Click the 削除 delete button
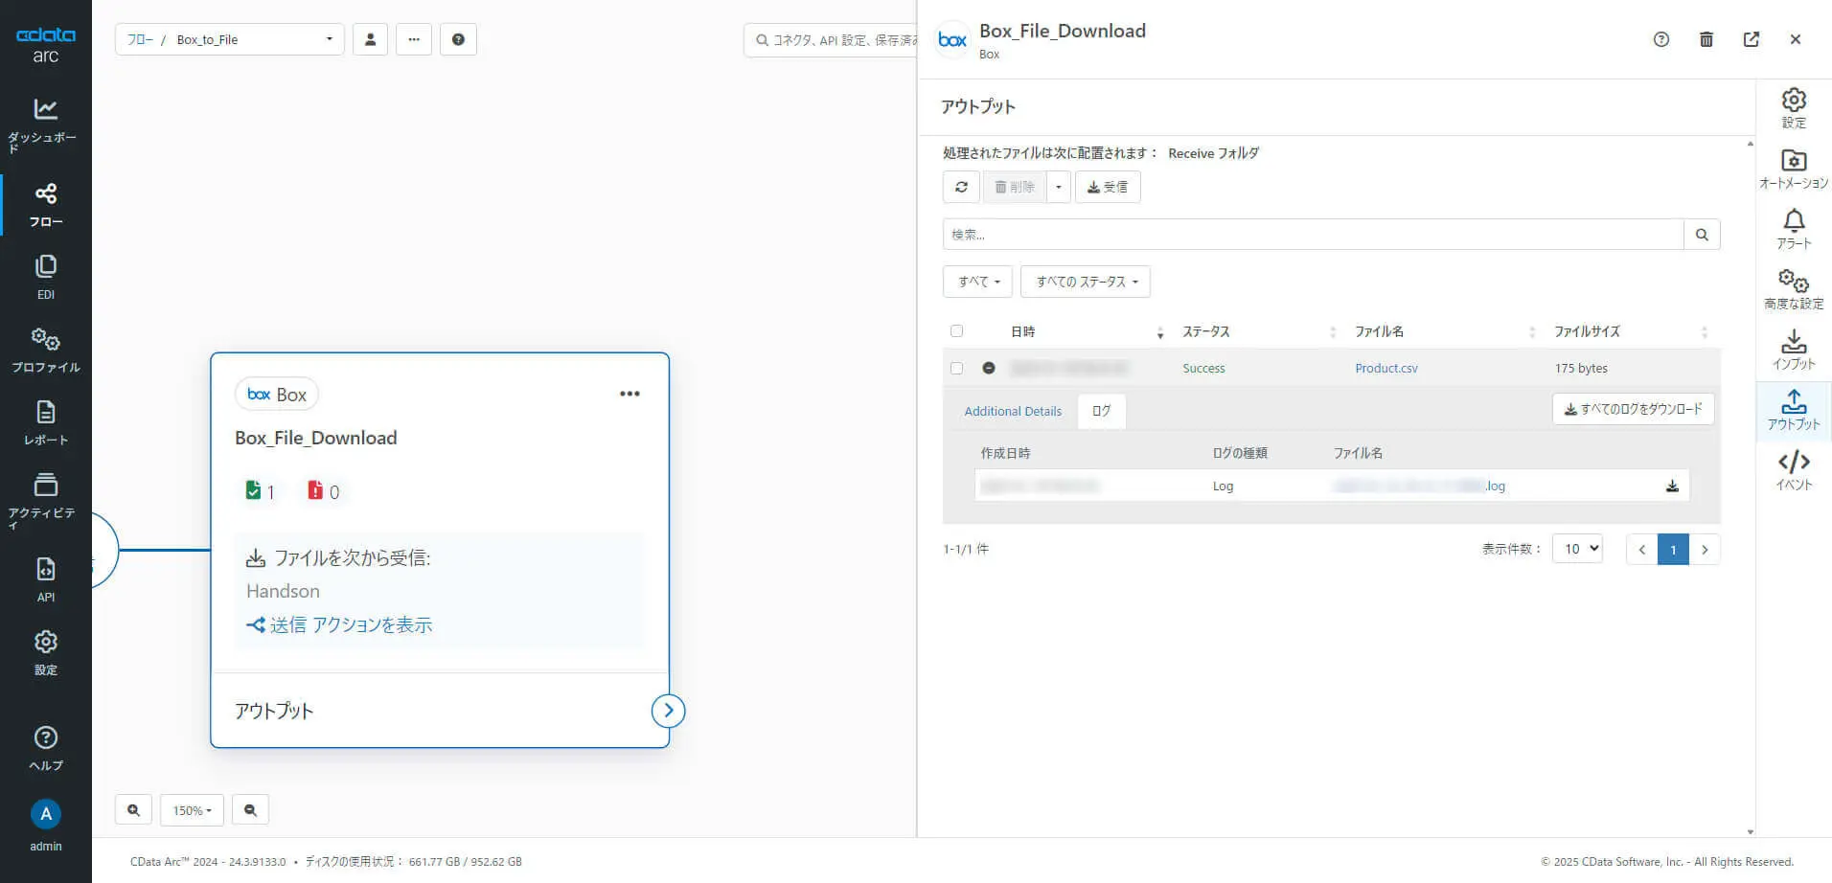Screen dimensions: 1832x883 [x=1015, y=187]
